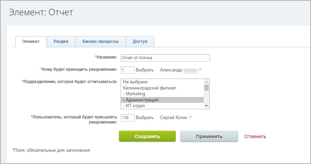Open the Элемент tab
Image resolution: width=311 pixels, height=164 pixels.
pos(31,42)
